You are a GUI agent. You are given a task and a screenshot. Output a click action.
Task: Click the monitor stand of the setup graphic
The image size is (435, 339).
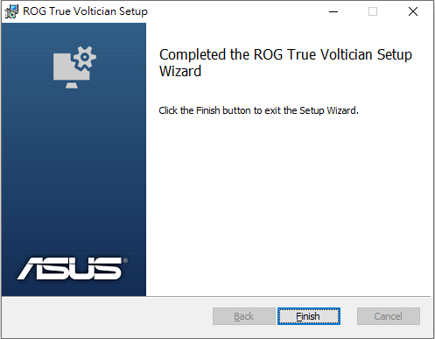click(72, 85)
